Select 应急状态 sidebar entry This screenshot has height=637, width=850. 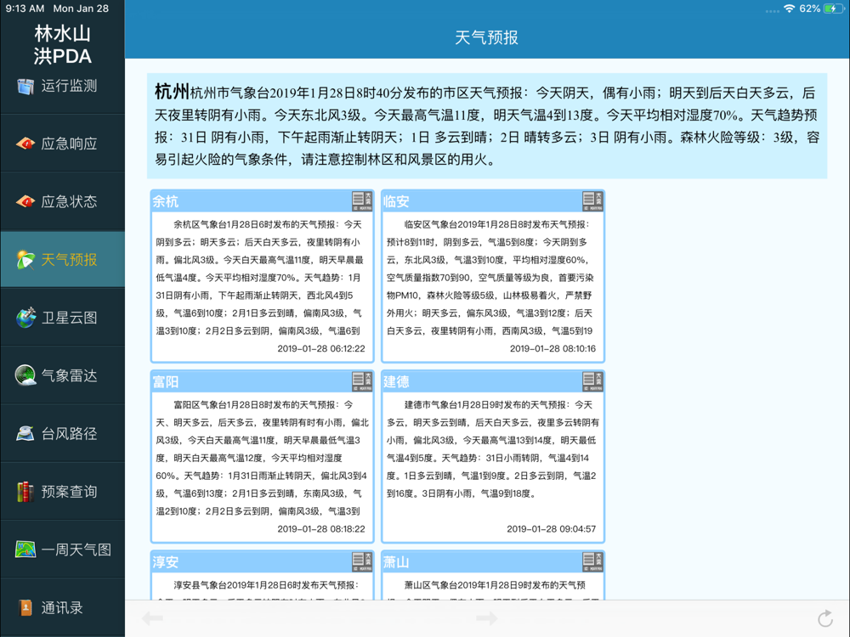tap(62, 201)
